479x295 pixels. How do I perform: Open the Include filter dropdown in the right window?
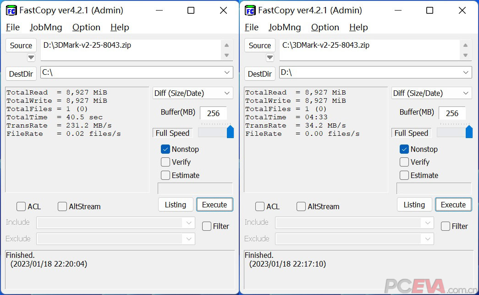tap(427, 223)
